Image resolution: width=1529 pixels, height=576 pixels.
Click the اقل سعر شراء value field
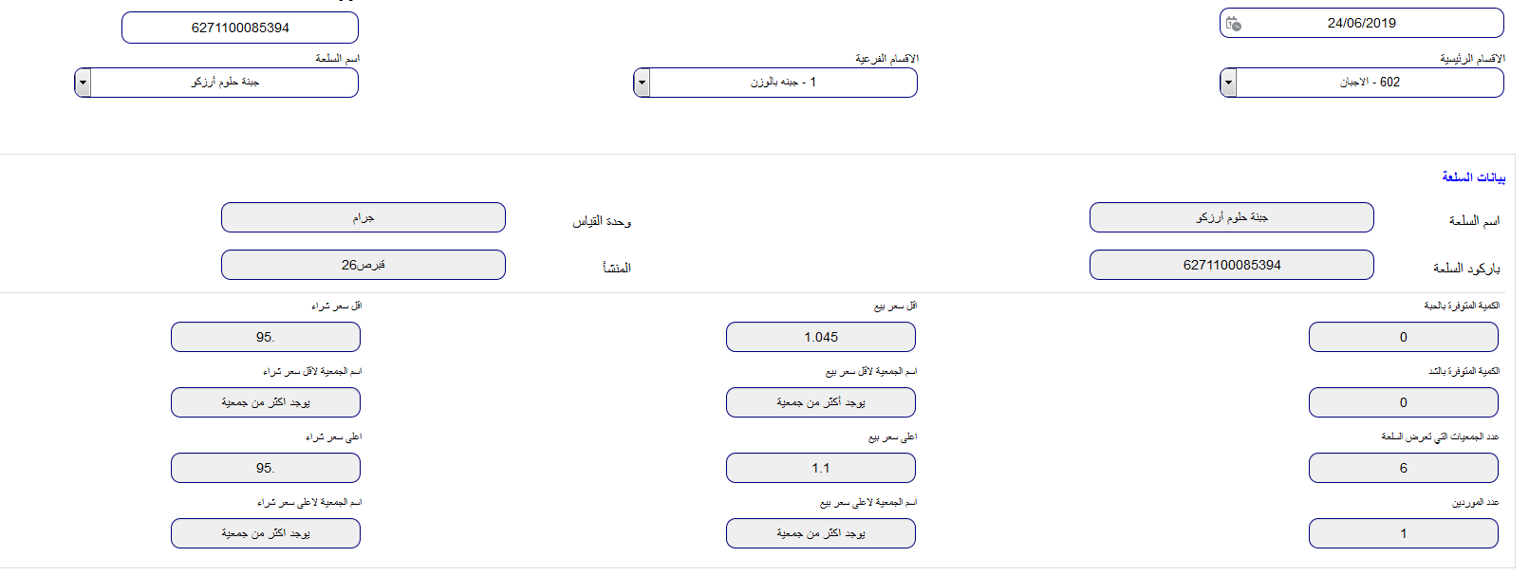[266, 337]
